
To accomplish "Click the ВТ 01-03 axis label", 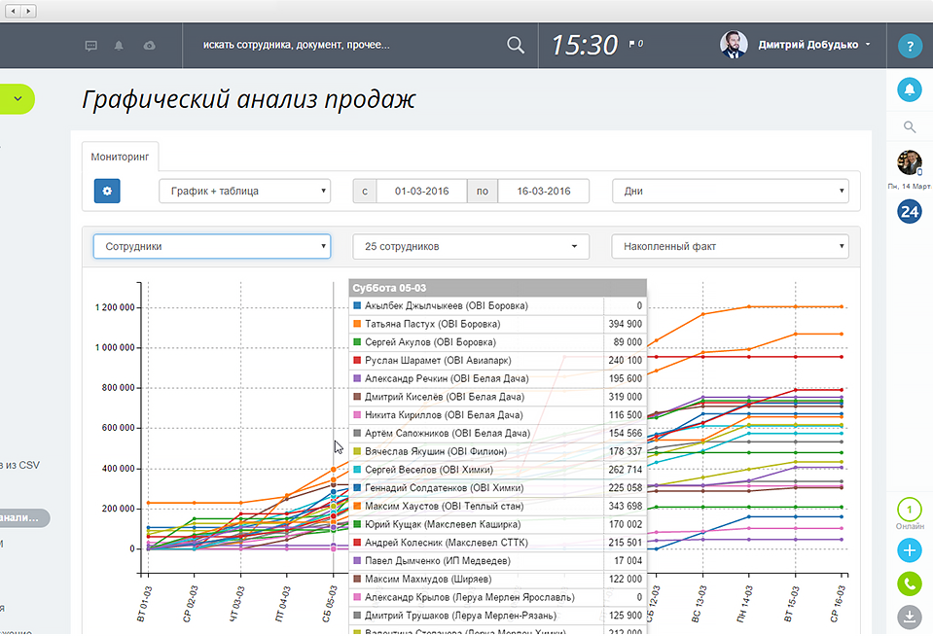I will click(x=145, y=604).
